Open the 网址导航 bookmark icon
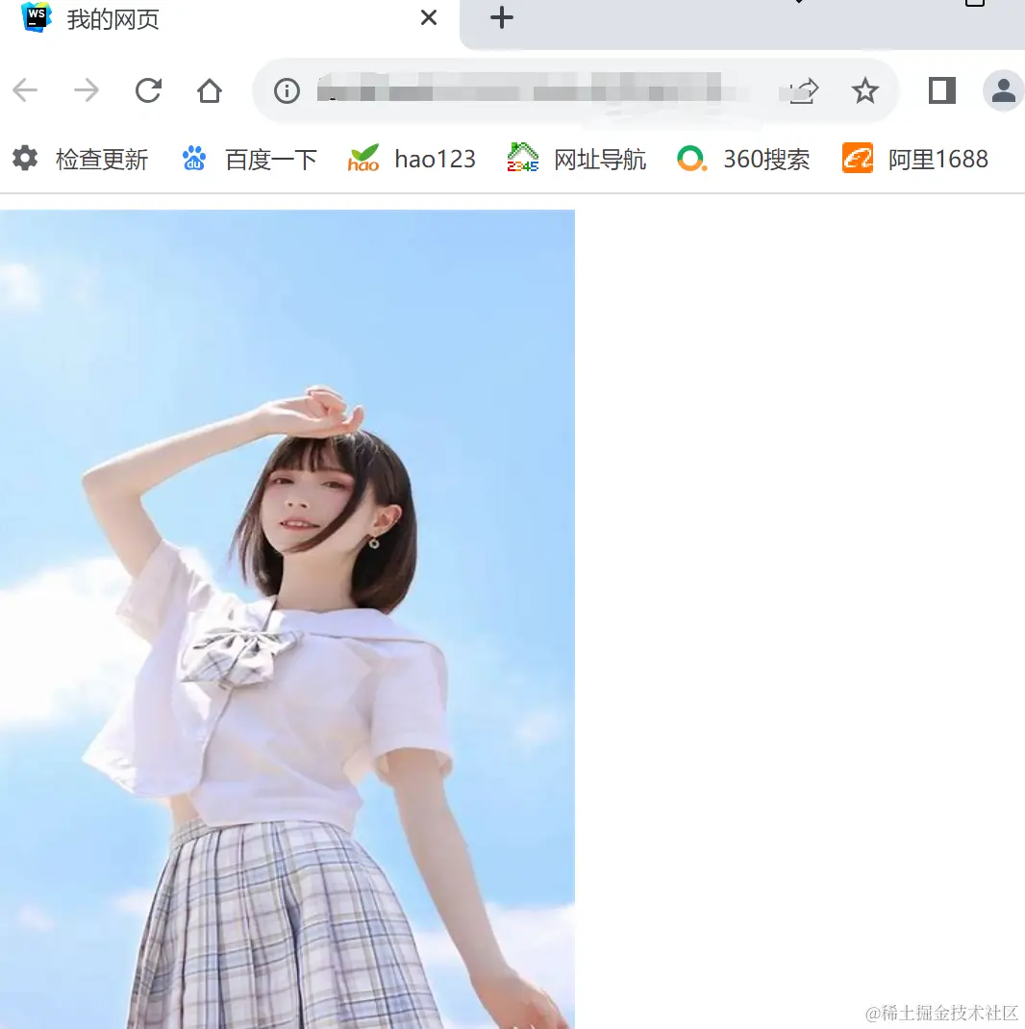This screenshot has width=1025, height=1029. [522, 159]
